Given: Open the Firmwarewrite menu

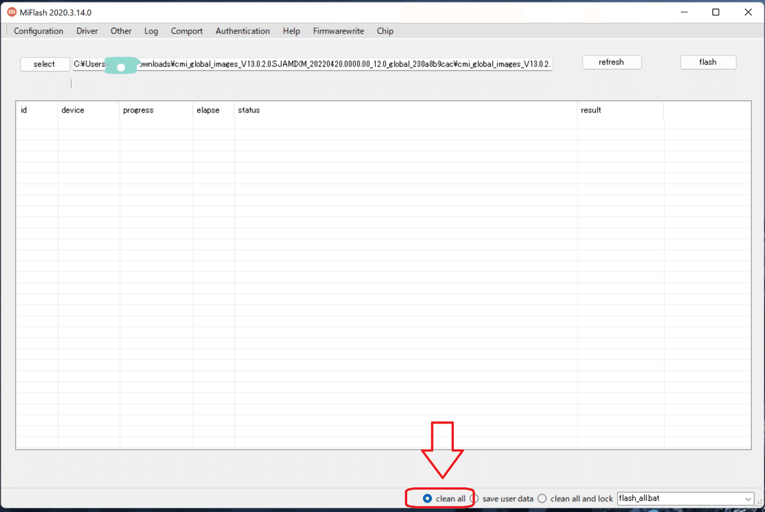Looking at the screenshot, I should [x=339, y=31].
